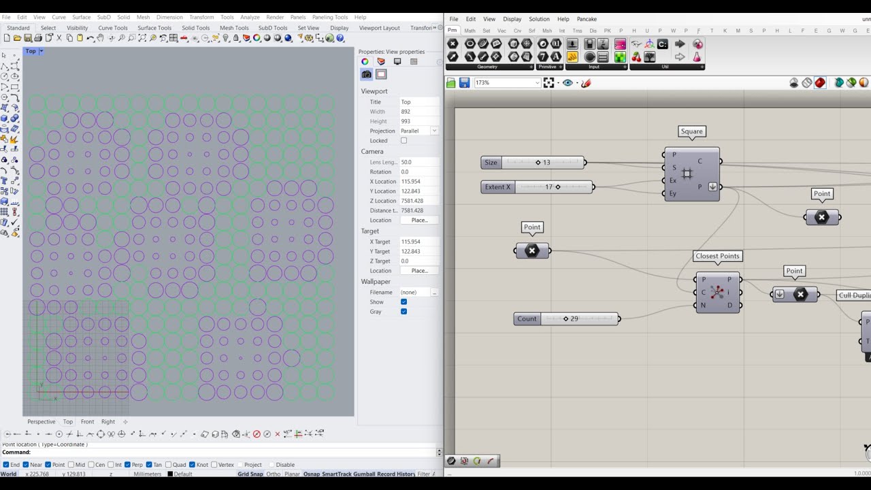Pick the Vector parameter in Geometry panel

point(453,56)
